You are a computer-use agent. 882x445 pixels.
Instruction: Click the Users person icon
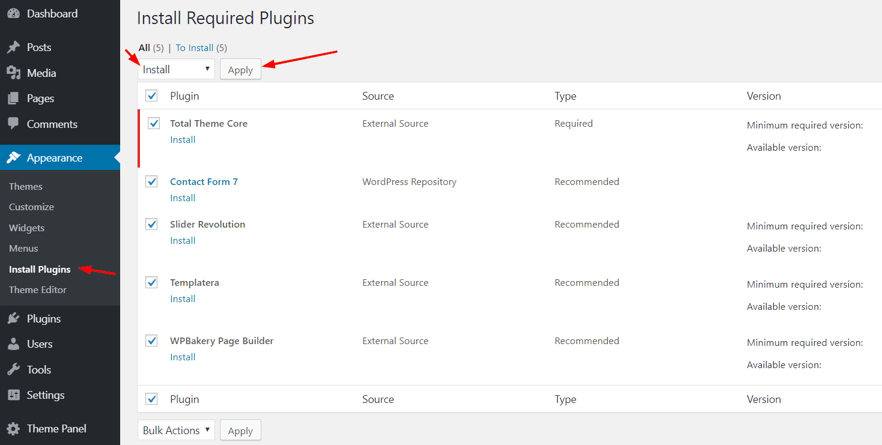pyautogui.click(x=13, y=344)
